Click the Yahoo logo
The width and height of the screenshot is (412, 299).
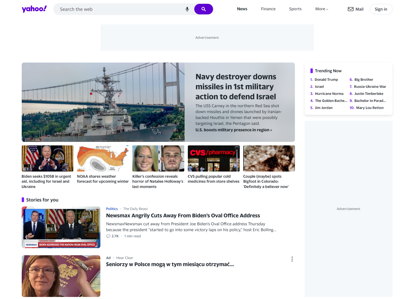click(34, 9)
